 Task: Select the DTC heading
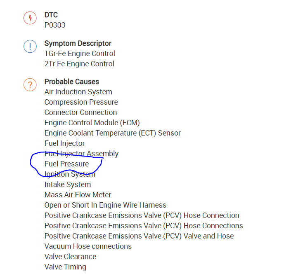click(51, 15)
